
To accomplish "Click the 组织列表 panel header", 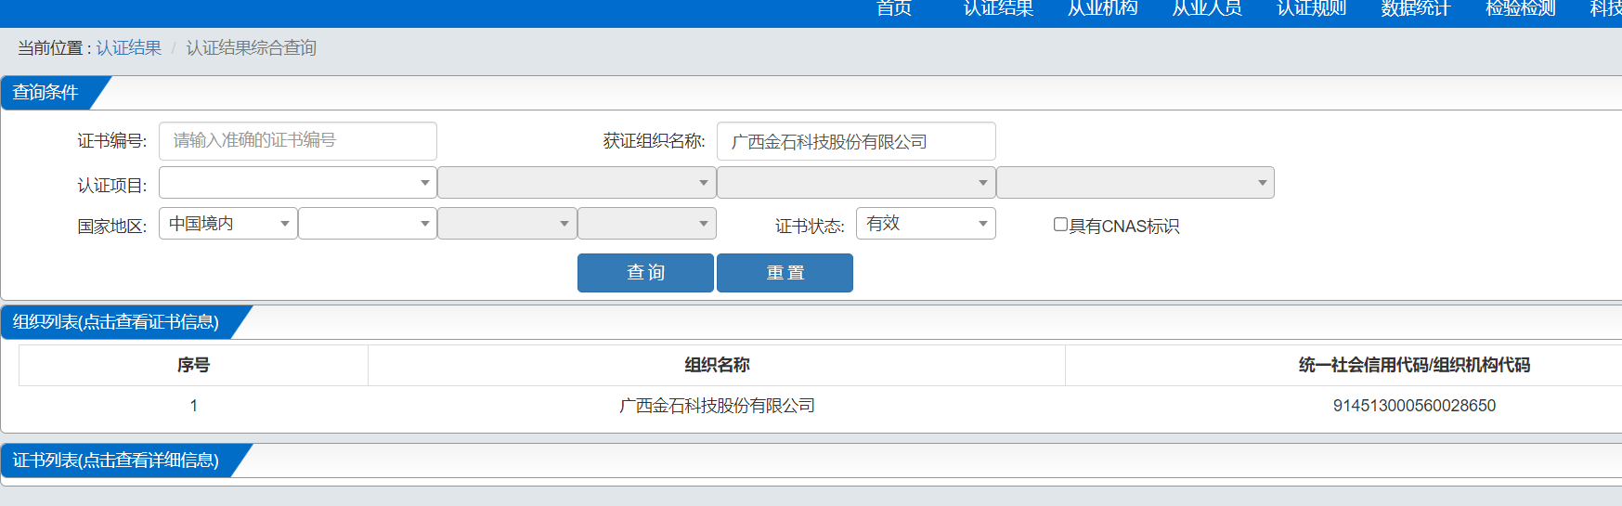I will click(x=117, y=322).
